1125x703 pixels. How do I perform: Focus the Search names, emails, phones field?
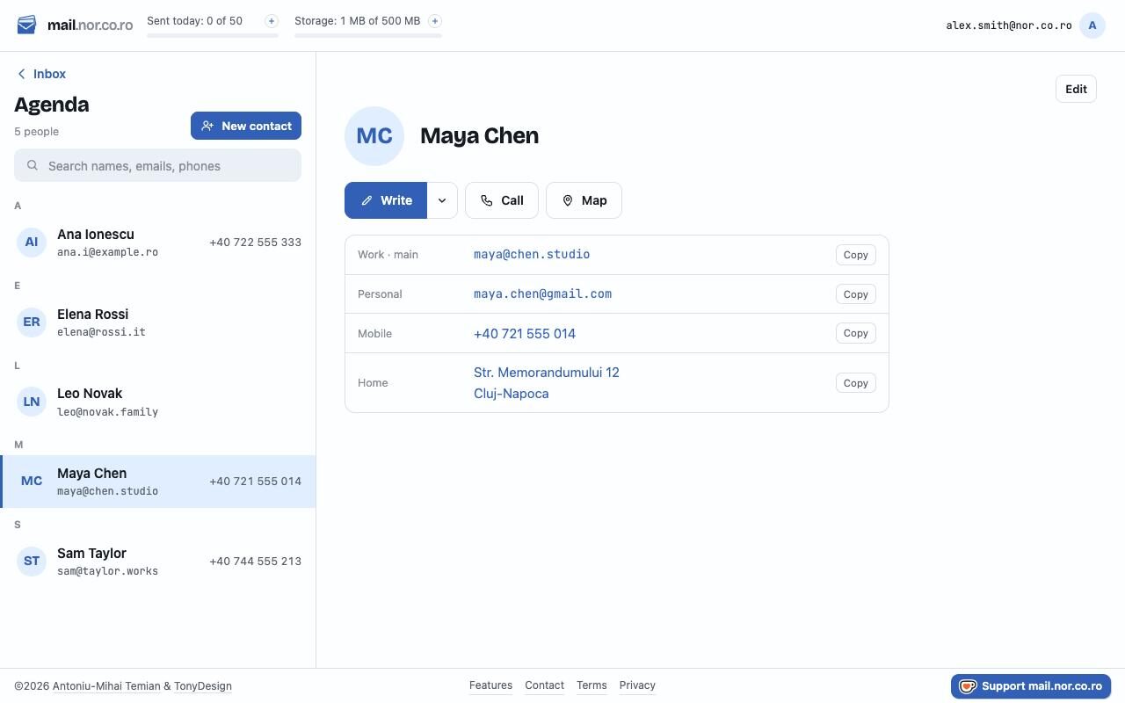(158, 165)
